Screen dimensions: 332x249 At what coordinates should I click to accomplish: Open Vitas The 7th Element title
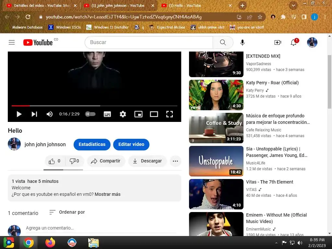[x=269, y=182]
